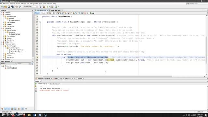Open the Members dropdown in Navigator
Viewport: 208px width, 117px height.
(x=8, y=64)
